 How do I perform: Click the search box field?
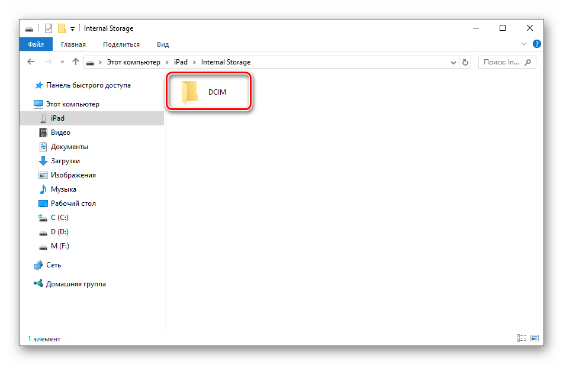[502, 62]
